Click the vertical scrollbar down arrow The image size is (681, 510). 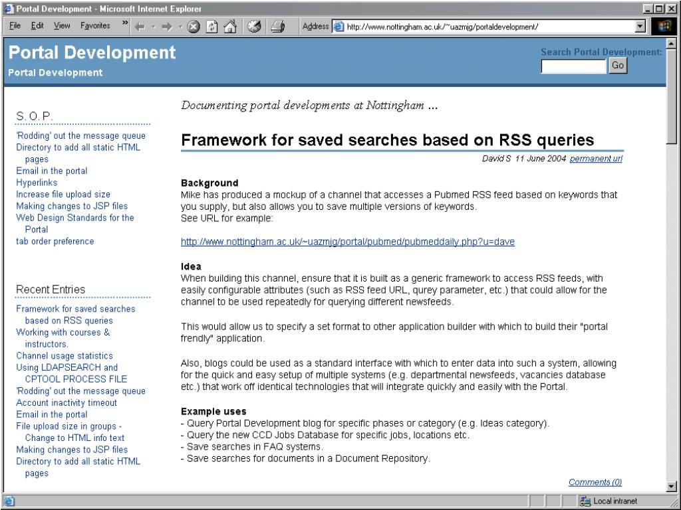[672, 487]
